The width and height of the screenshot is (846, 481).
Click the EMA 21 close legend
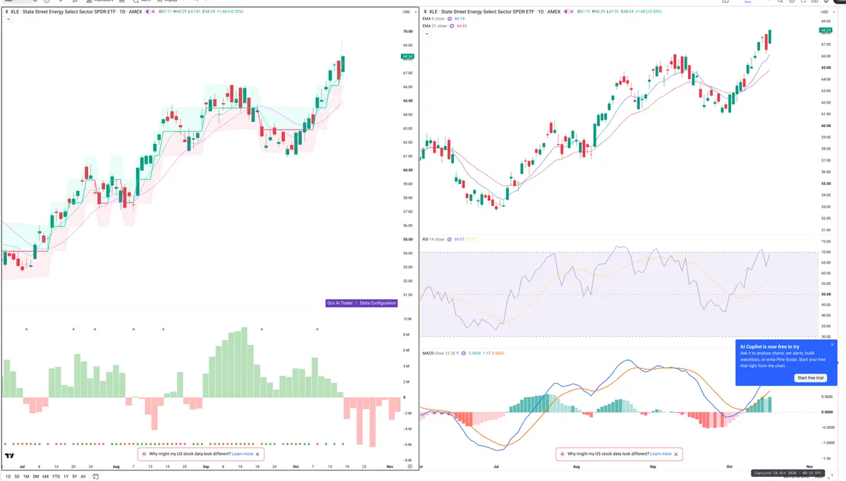pos(435,26)
